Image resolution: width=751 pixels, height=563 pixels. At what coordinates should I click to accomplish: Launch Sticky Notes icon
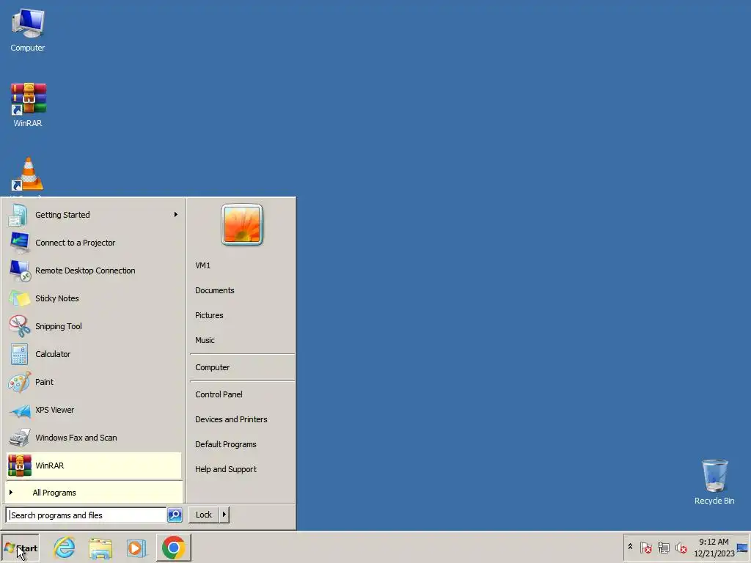[20, 298]
